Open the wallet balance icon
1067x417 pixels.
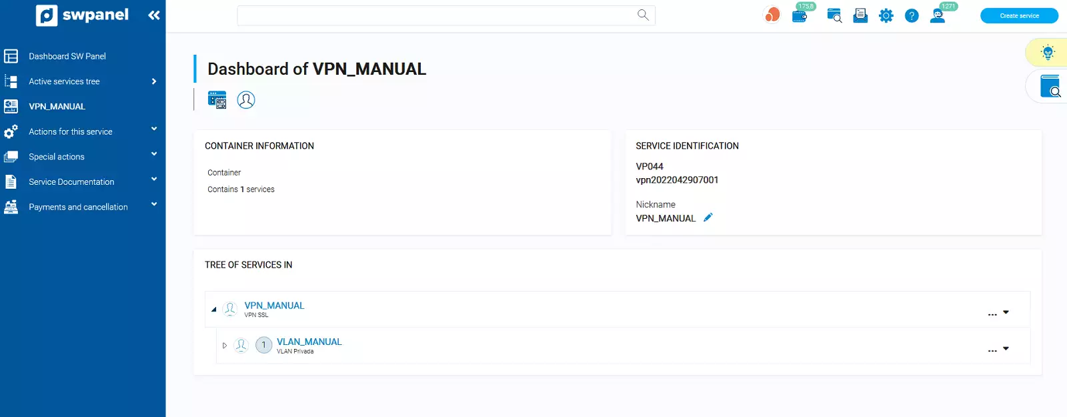[799, 16]
